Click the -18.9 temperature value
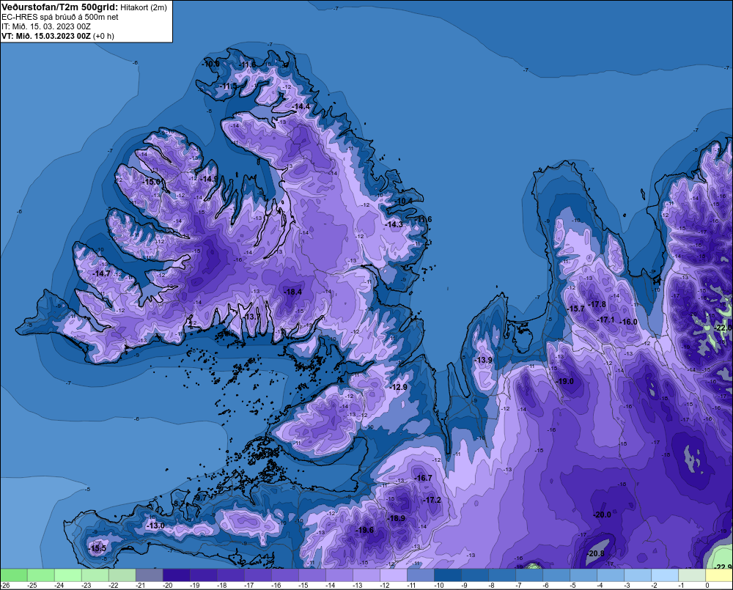733x590 pixels. tap(397, 518)
